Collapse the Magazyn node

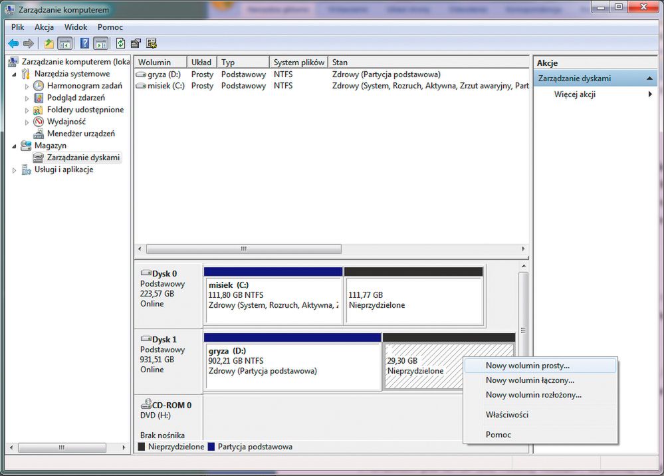pos(14,146)
